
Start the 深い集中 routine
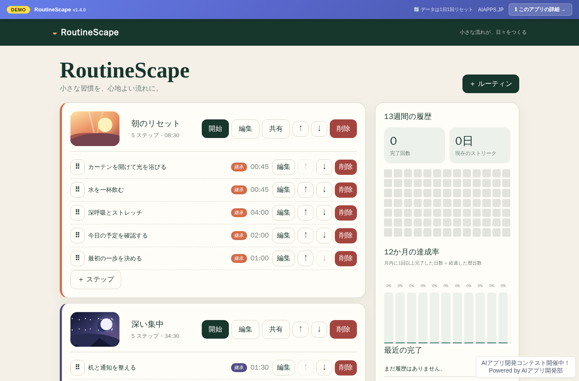[215, 329]
